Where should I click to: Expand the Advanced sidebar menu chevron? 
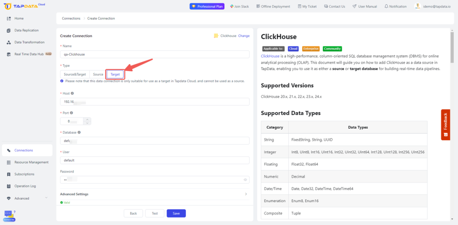click(46, 198)
